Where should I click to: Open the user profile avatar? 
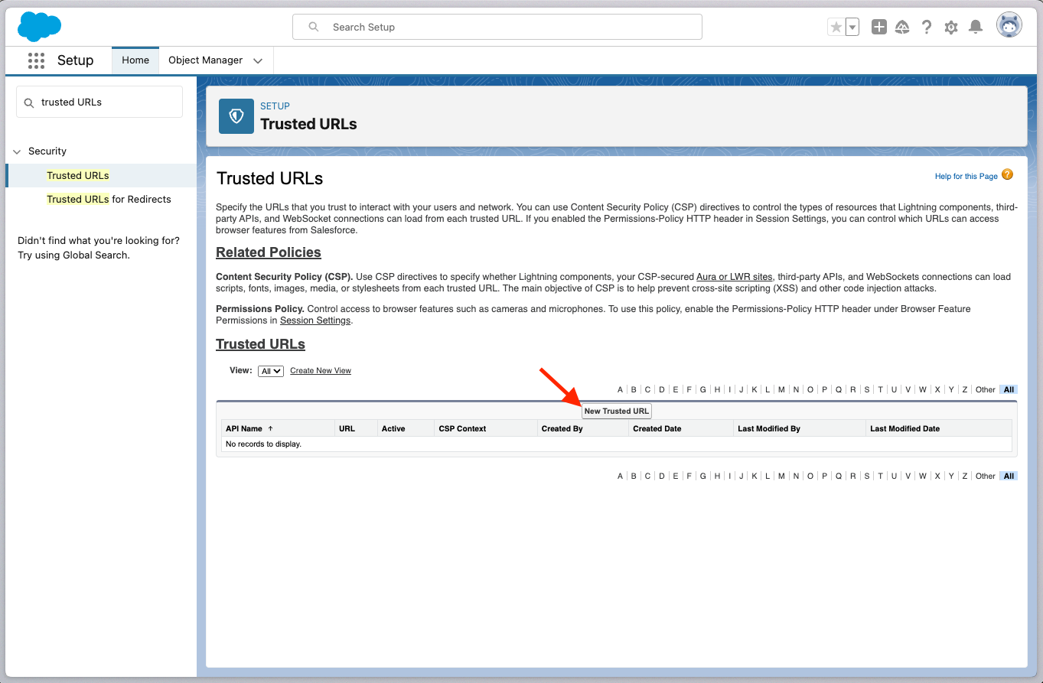[1009, 25]
